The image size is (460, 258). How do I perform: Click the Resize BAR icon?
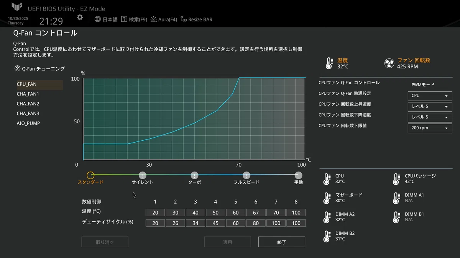(x=184, y=19)
